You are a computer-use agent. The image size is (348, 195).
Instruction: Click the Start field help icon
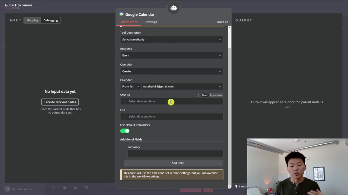pos(129,95)
